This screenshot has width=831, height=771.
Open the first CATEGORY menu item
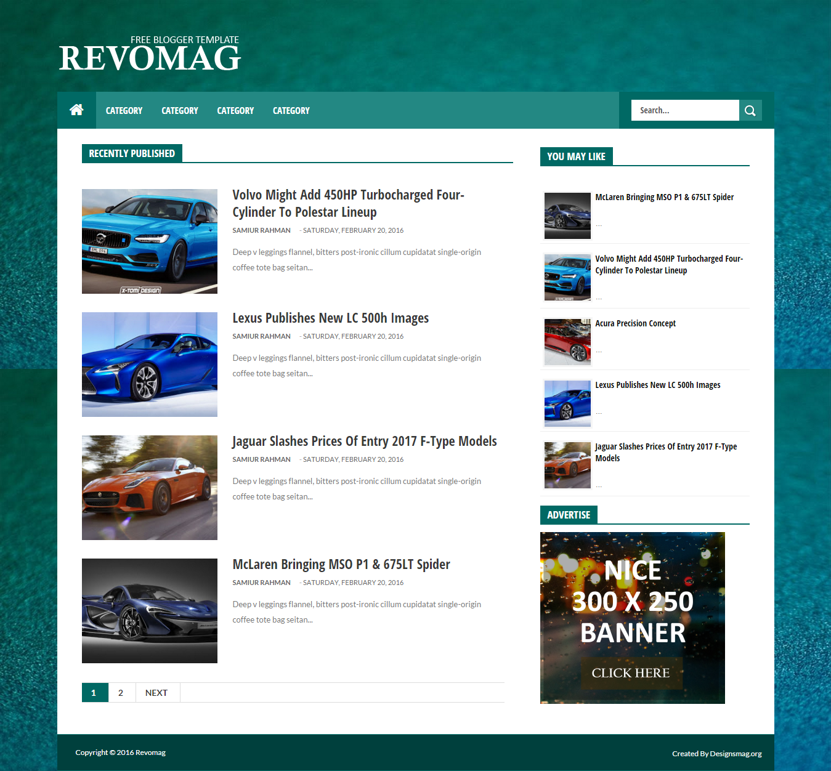click(x=124, y=111)
